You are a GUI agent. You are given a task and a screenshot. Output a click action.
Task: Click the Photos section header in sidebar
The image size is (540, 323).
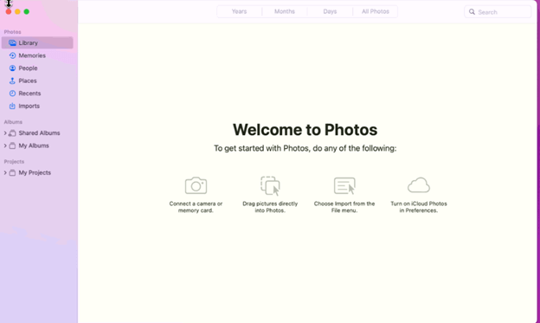click(x=12, y=32)
